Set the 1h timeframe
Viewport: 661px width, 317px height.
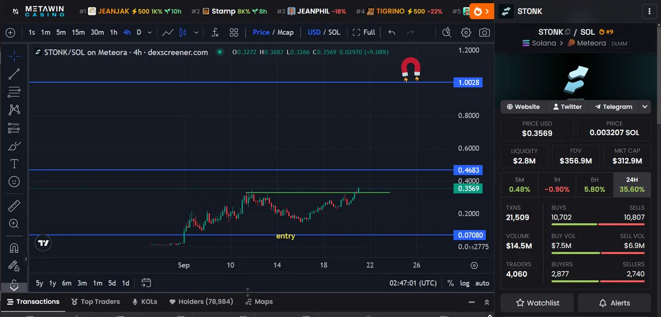click(x=113, y=33)
